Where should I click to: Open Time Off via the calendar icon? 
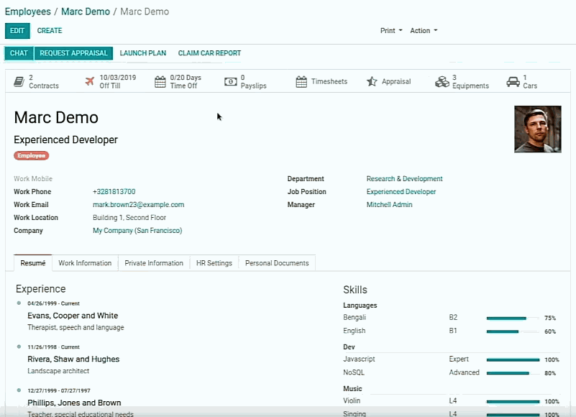coord(162,81)
